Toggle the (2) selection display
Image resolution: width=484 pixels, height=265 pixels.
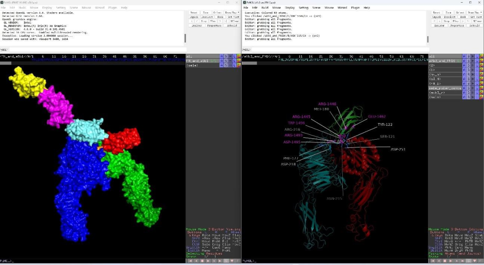pyautogui.click(x=445, y=65)
